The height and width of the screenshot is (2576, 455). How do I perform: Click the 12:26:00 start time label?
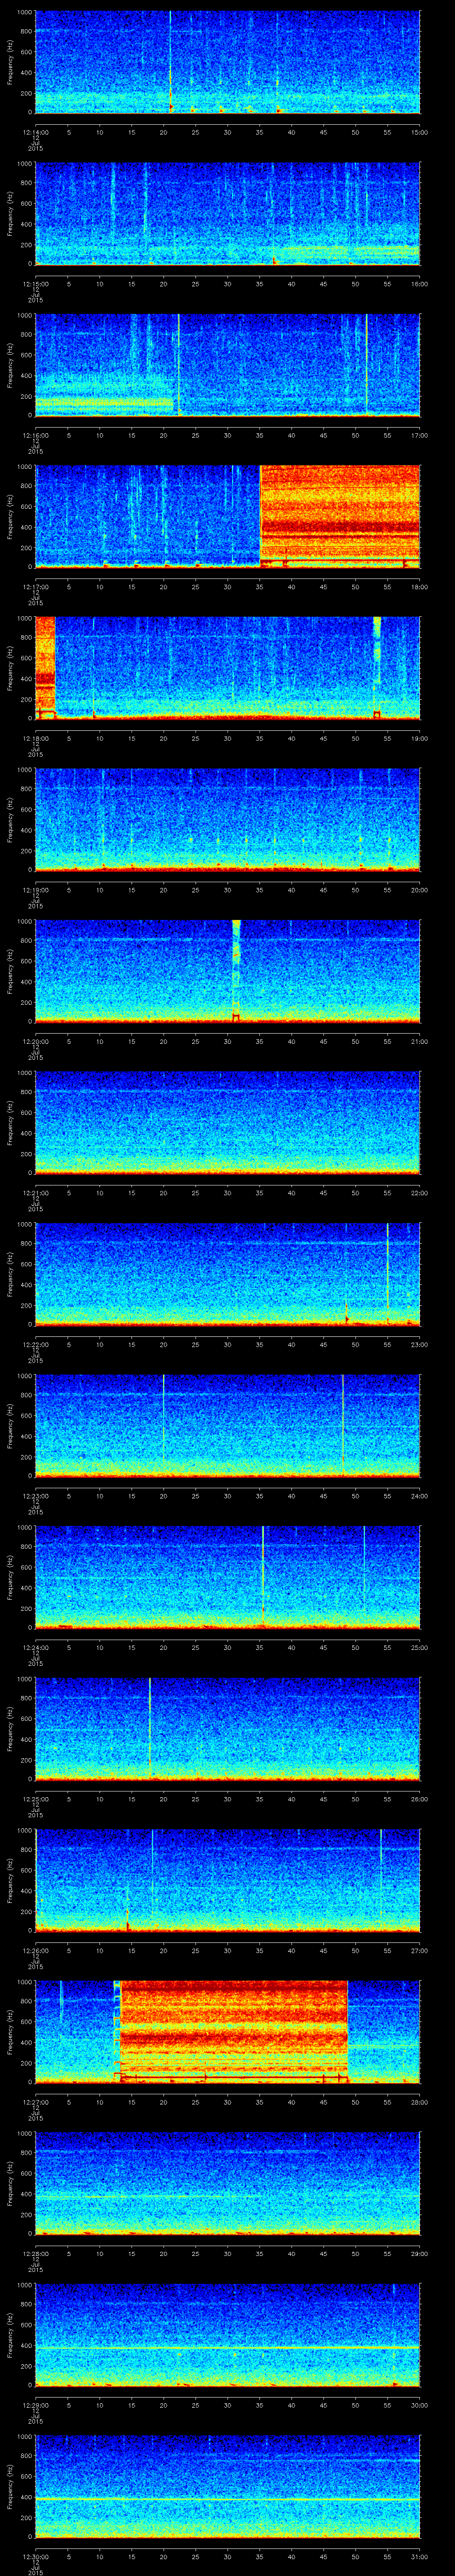(35, 1950)
